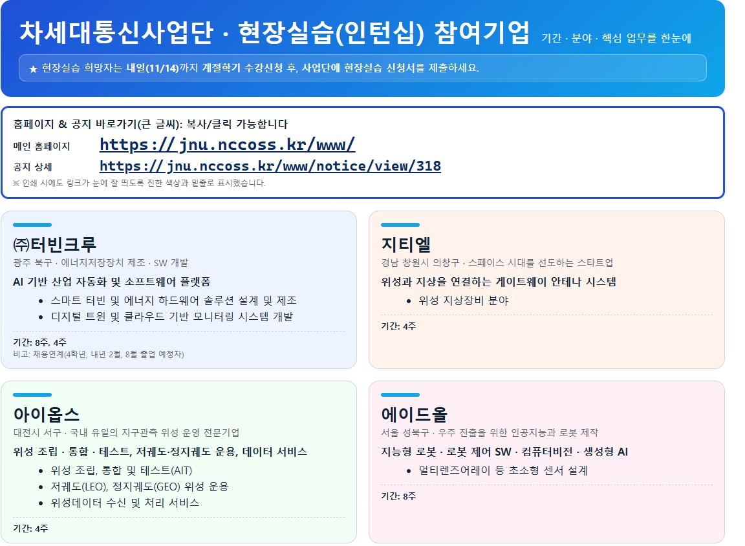Click the 공지 상세 label

(x=32, y=167)
